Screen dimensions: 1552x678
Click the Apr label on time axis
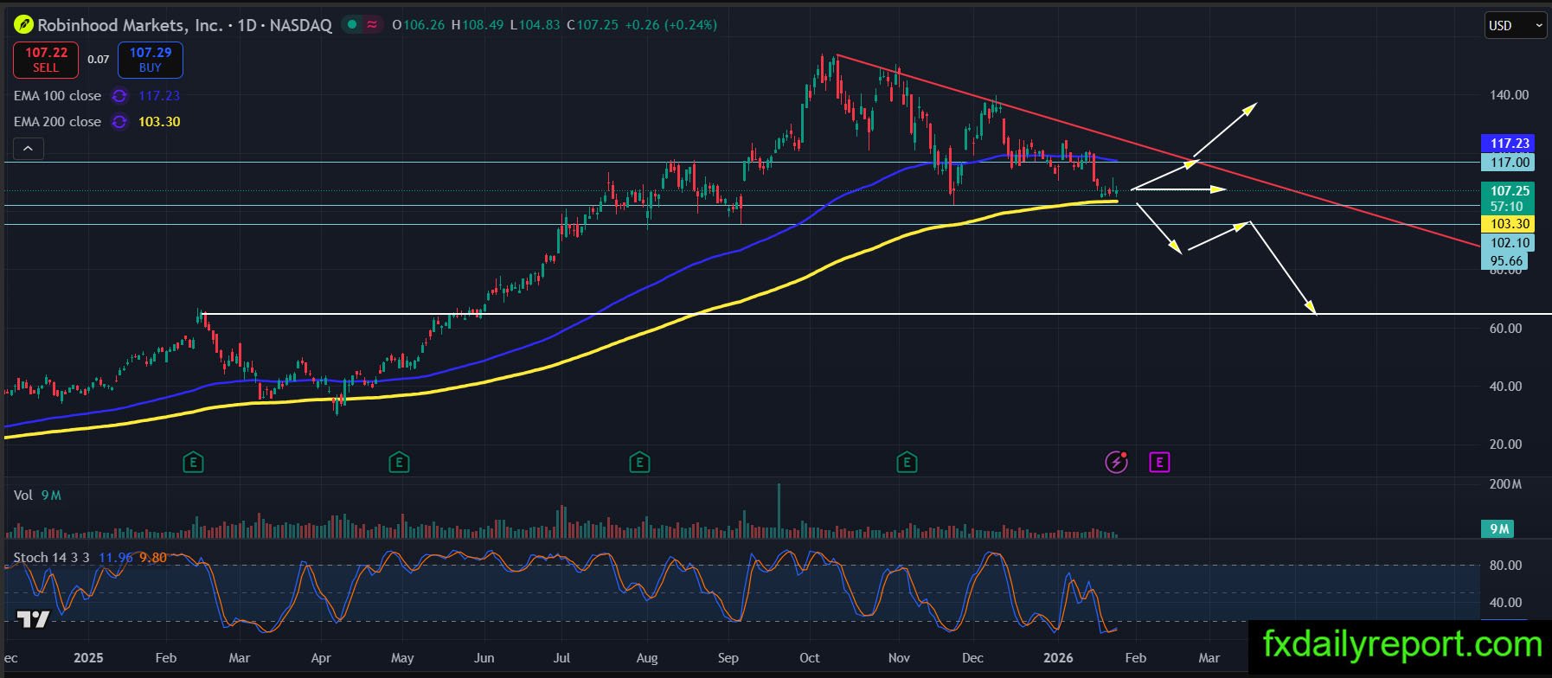point(321,658)
